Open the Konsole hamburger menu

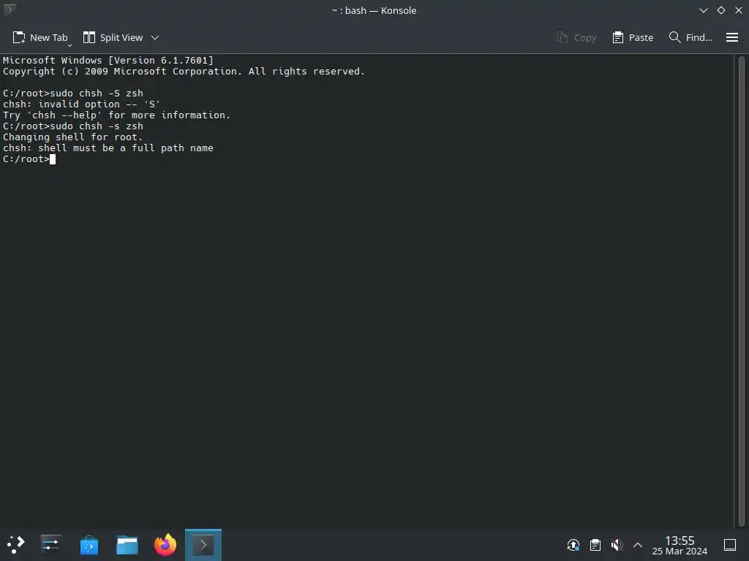(731, 37)
